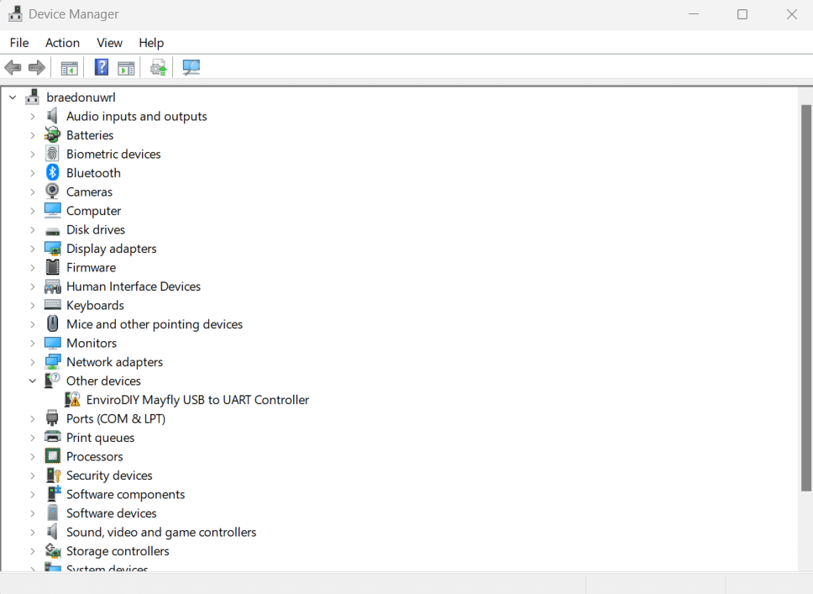Screen dimensions: 813x594
Task: Open the Action menu
Action: coord(62,43)
